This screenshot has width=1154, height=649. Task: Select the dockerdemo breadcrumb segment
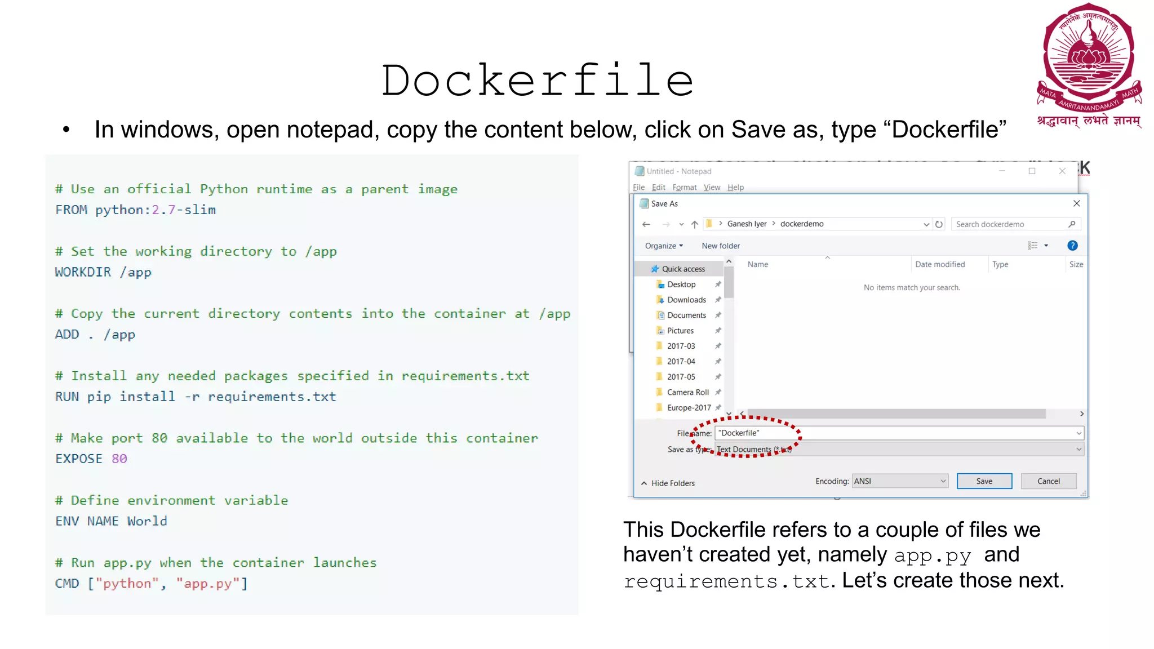pos(802,224)
